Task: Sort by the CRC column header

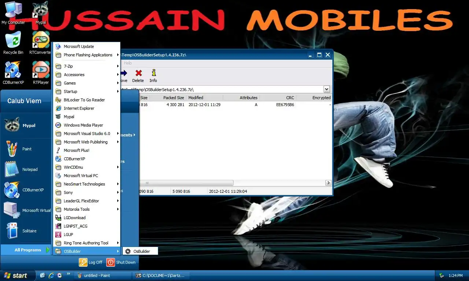Action: pyautogui.click(x=278, y=98)
